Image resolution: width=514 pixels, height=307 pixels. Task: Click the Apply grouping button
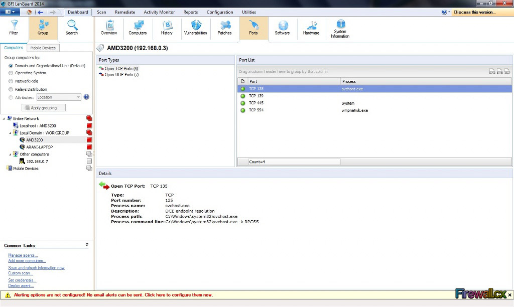click(x=44, y=108)
